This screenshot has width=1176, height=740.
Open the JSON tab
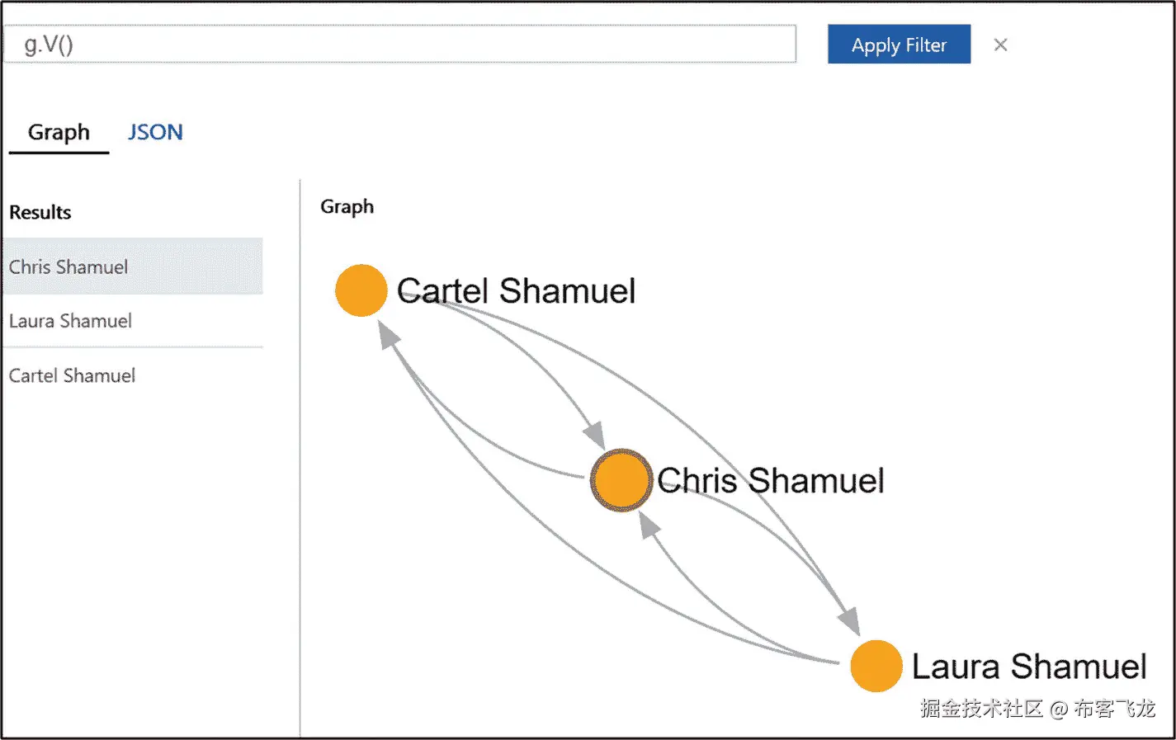point(155,133)
